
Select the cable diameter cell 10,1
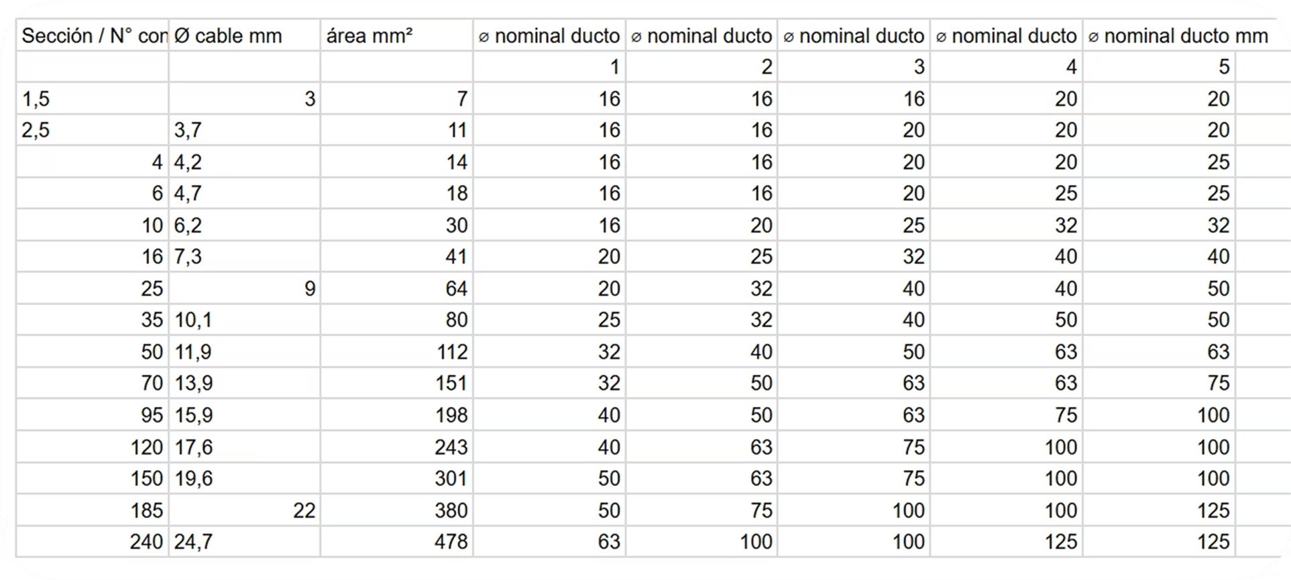pos(244,320)
